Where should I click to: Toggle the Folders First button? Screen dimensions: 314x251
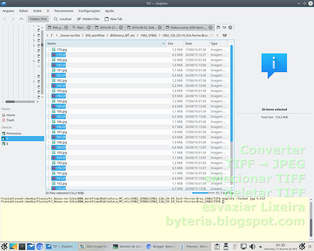tap(39, 19)
